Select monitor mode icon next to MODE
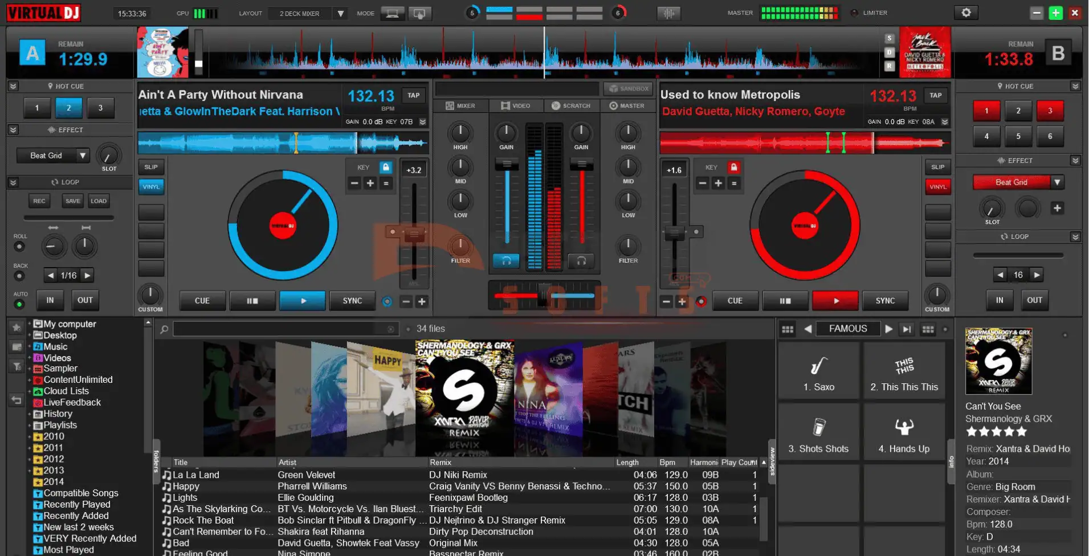 click(x=392, y=13)
